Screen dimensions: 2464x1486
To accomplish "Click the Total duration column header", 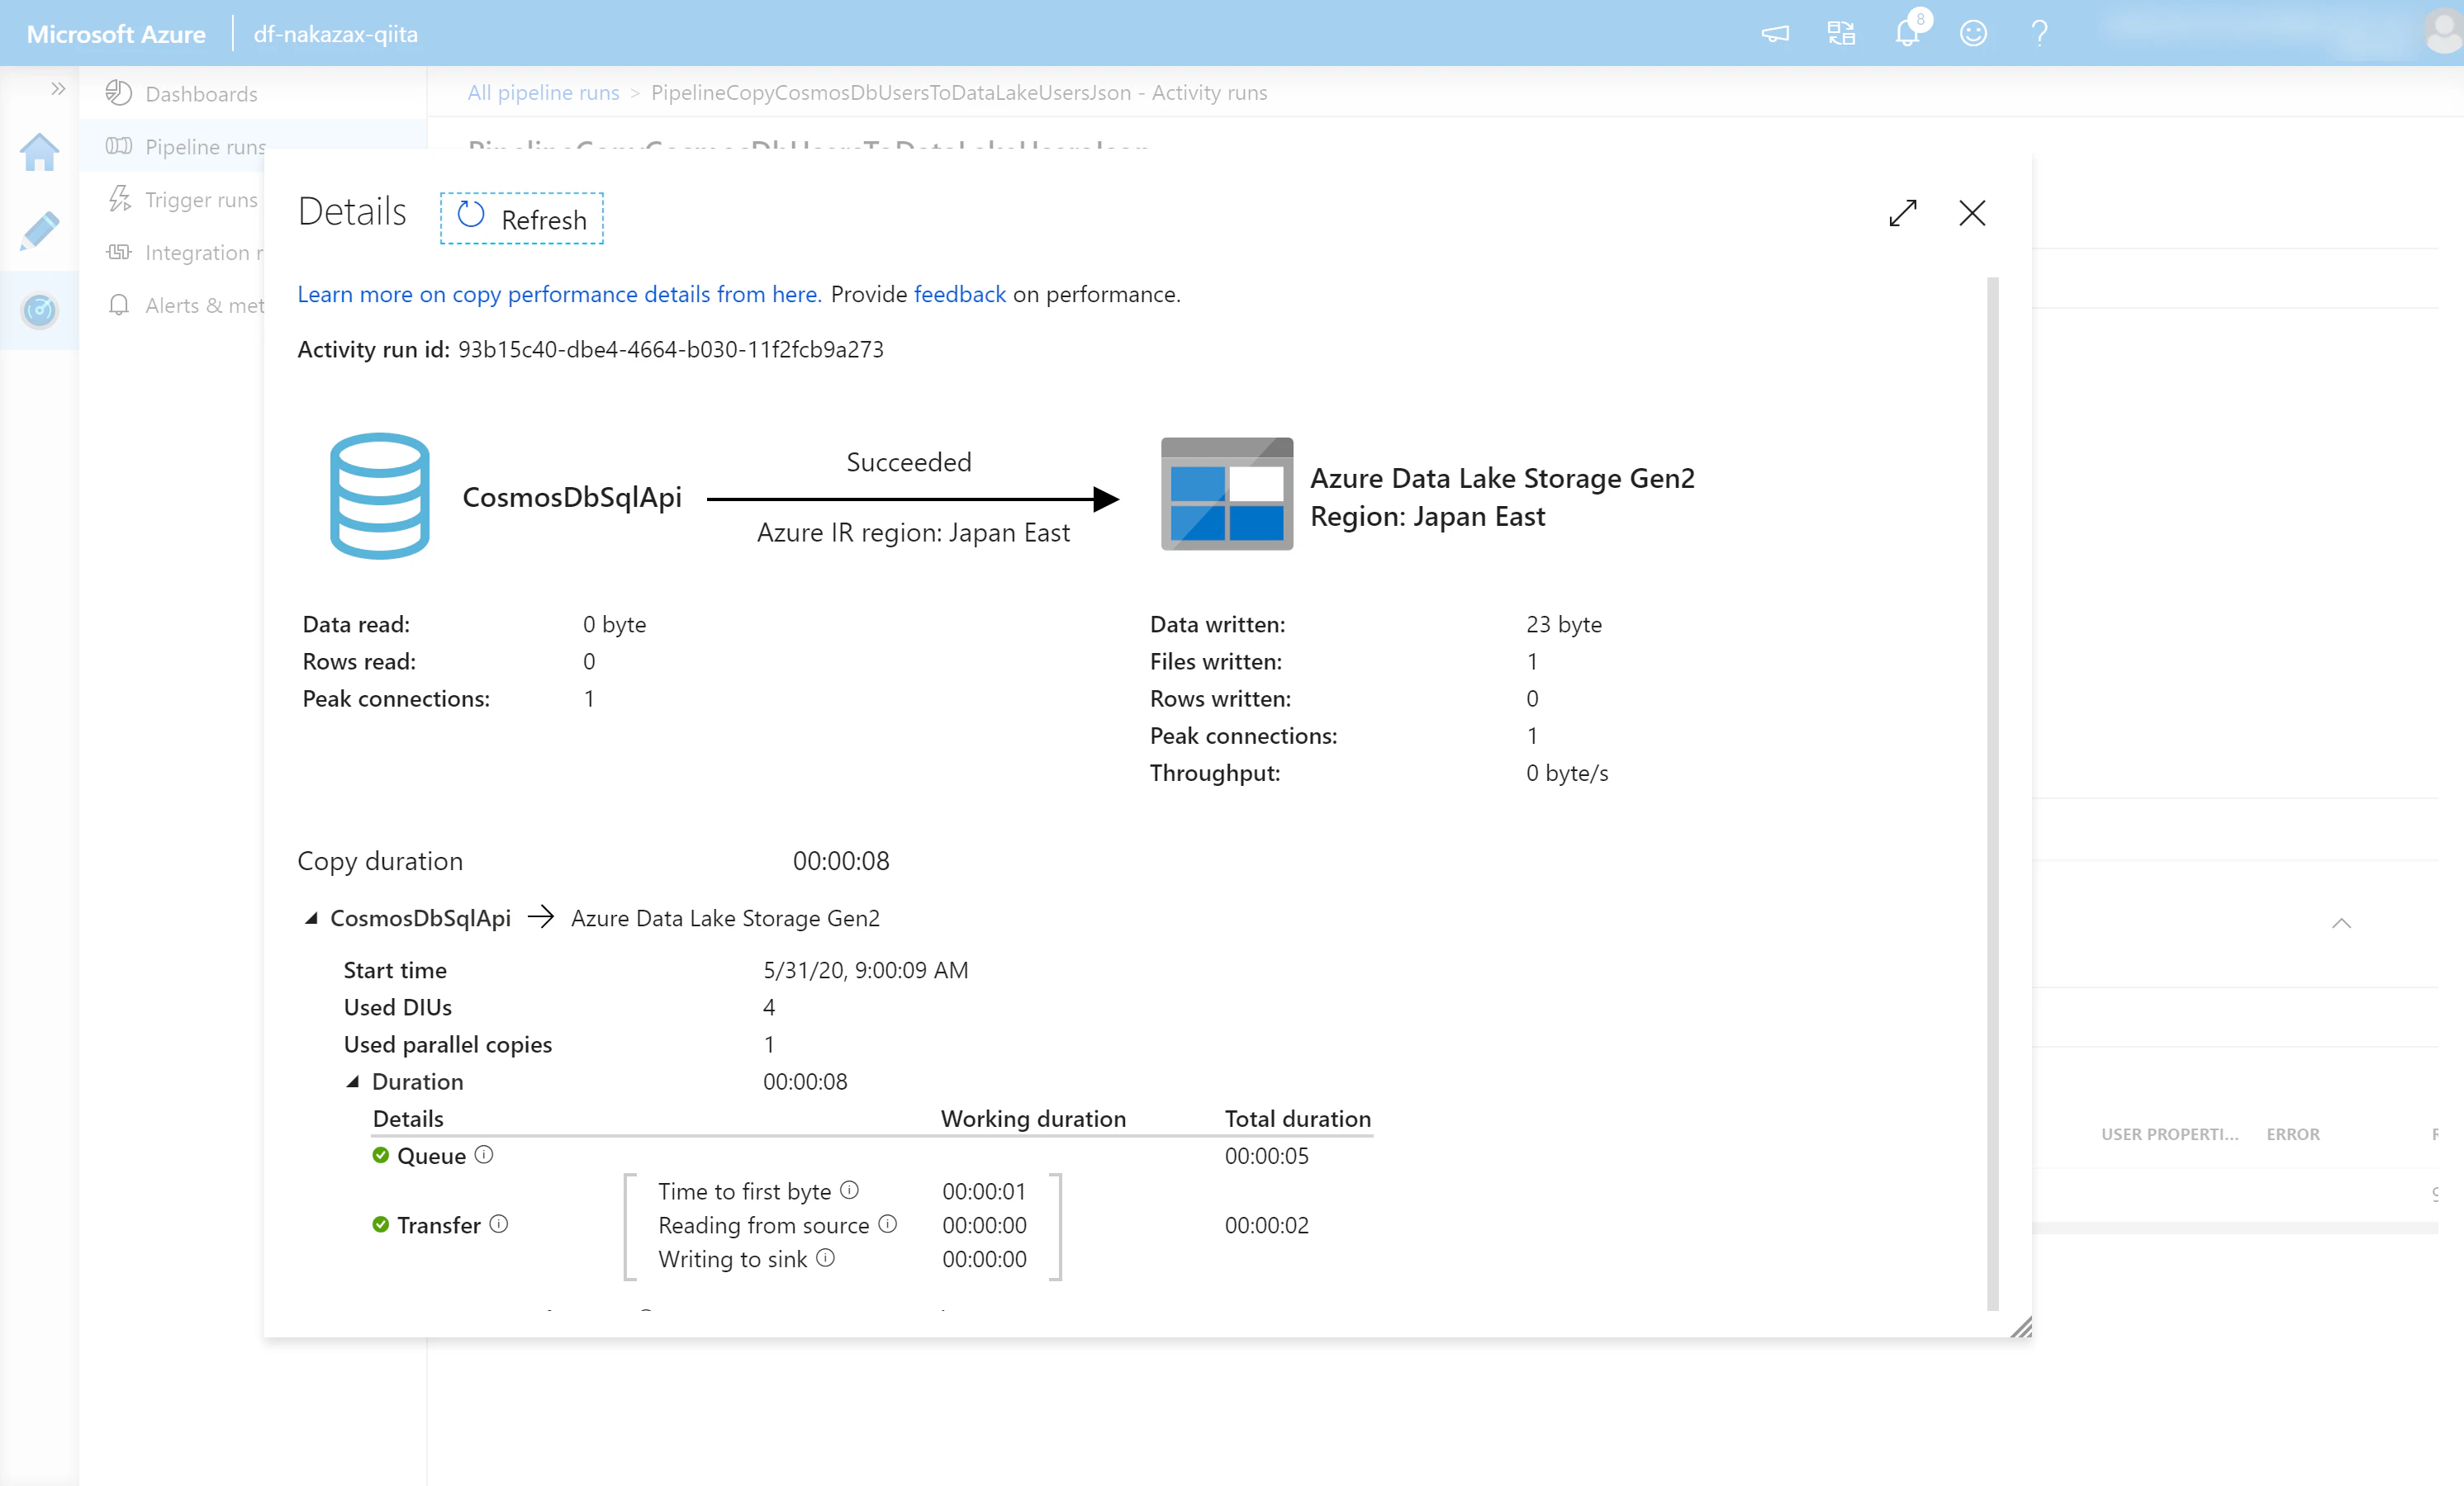I will coord(1298,1119).
